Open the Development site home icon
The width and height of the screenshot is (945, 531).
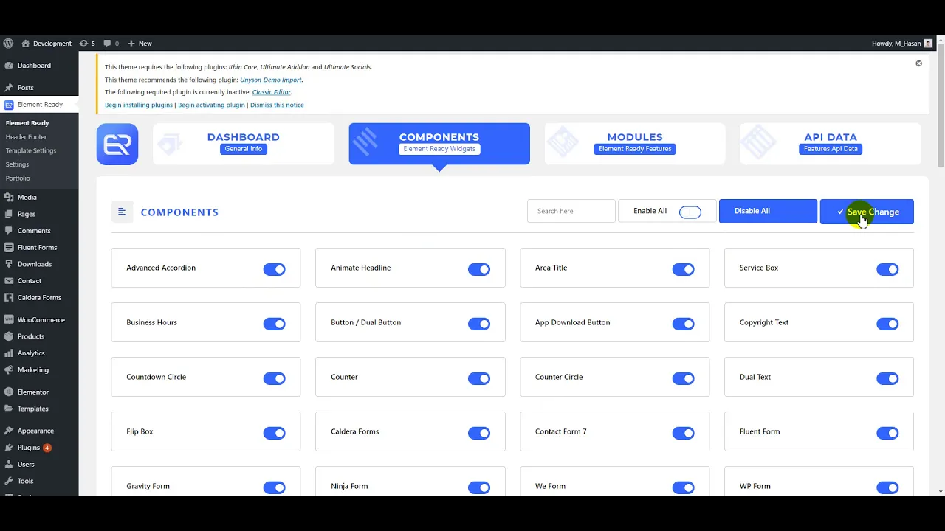coord(26,44)
